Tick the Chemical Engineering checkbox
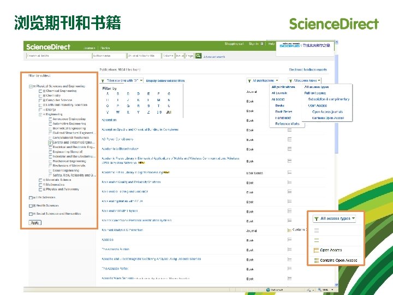The image size is (393, 295). tap(40, 91)
